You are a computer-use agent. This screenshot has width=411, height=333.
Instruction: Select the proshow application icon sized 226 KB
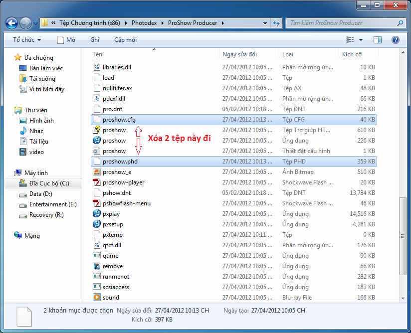[x=97, y=141]
